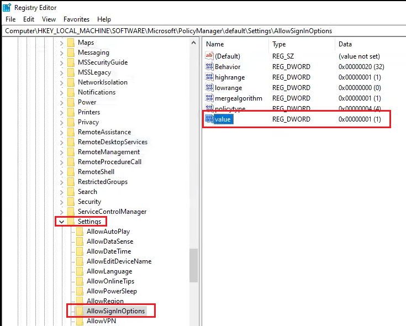The image size is (406, 326).
Task: Expand the Security key chevron
Action: [x=61, y=202]
